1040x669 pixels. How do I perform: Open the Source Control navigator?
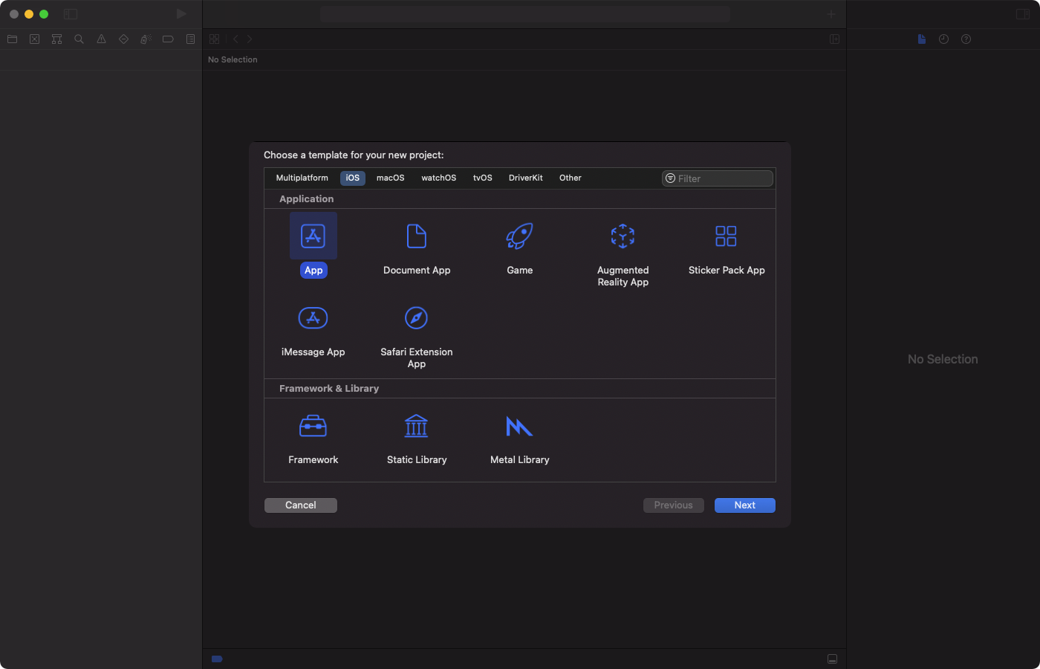click(35, 39)
